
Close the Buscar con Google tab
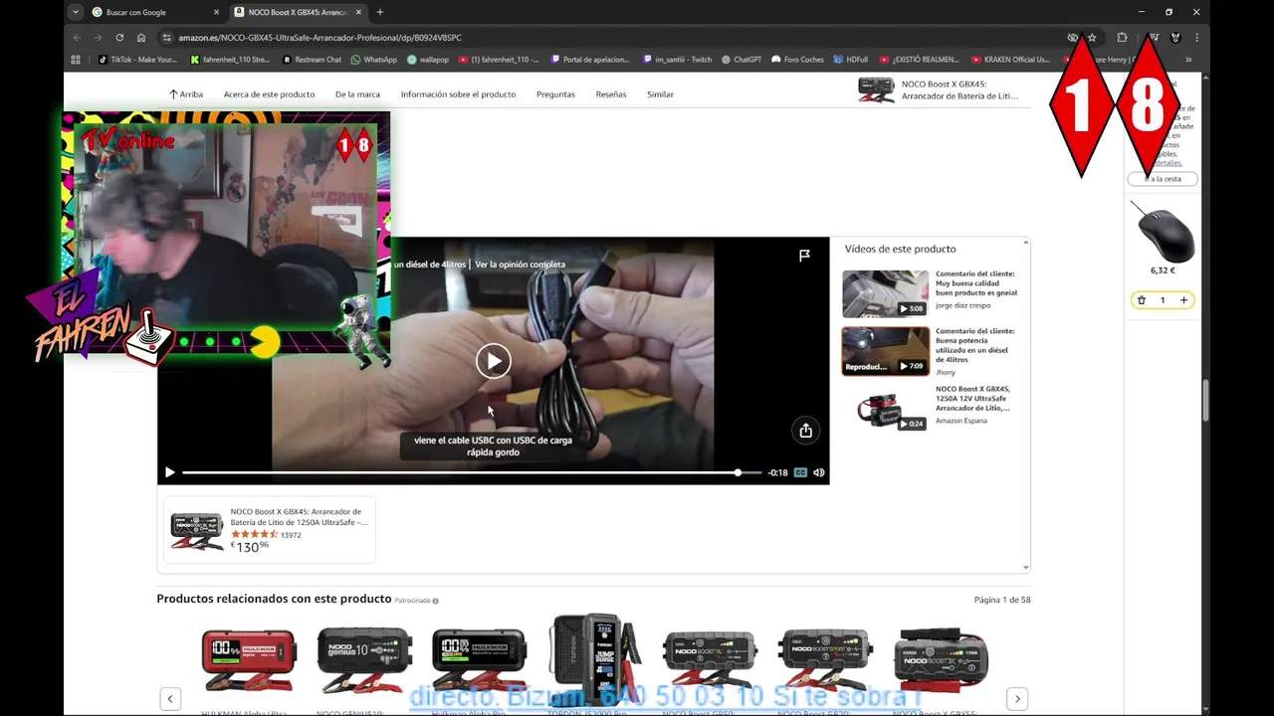(216, 12)
